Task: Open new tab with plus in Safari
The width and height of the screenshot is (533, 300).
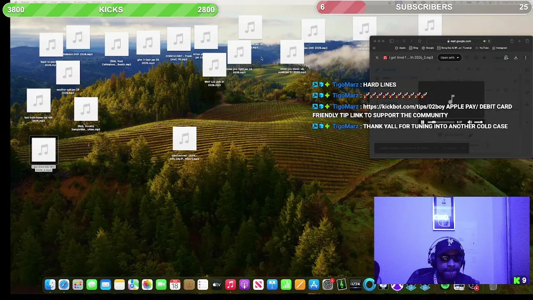Action: pos(520,41)
